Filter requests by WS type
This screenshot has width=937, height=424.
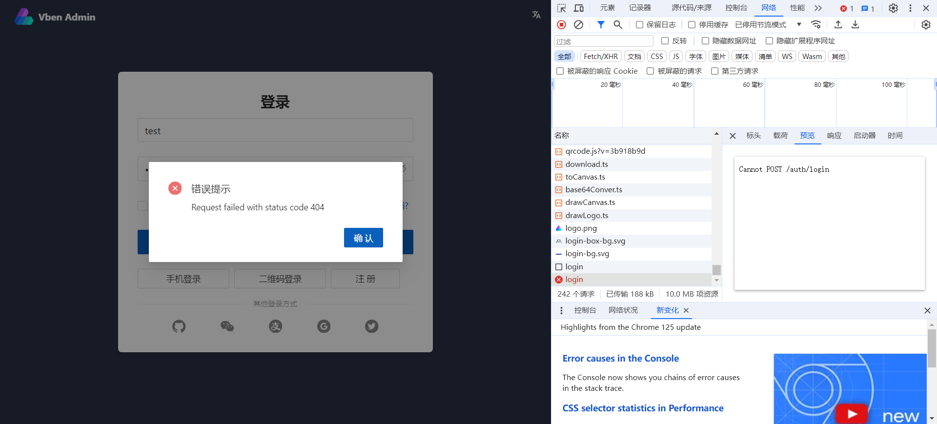tap(787, 57)
